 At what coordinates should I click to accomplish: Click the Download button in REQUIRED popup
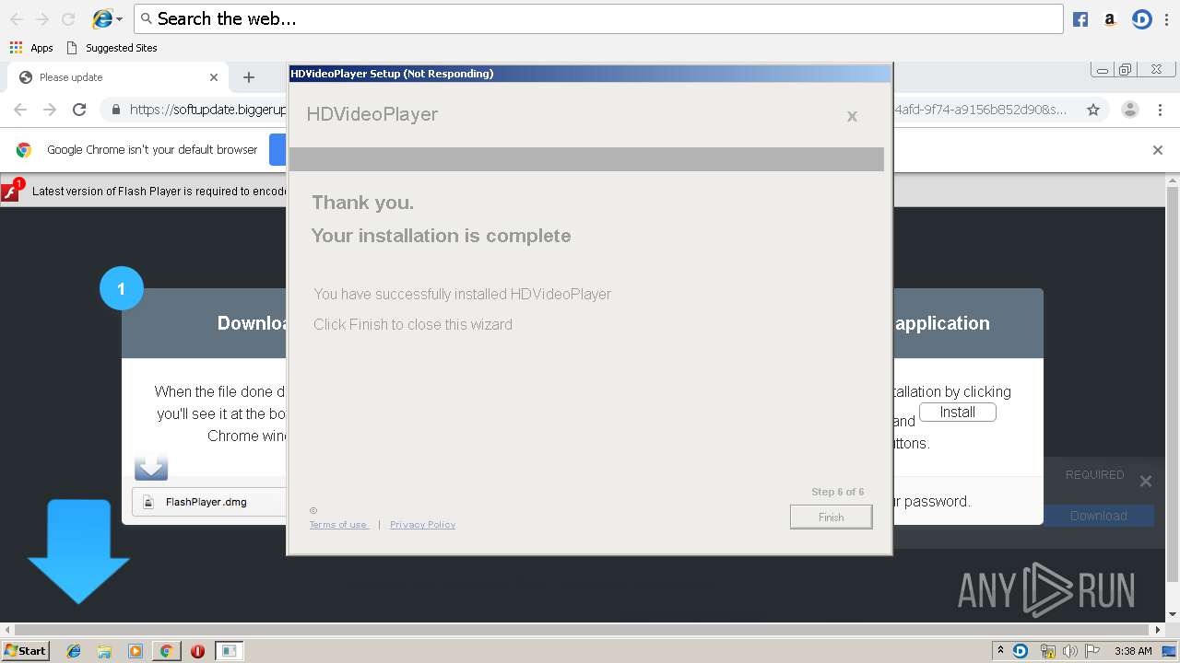pos(1098,516)
